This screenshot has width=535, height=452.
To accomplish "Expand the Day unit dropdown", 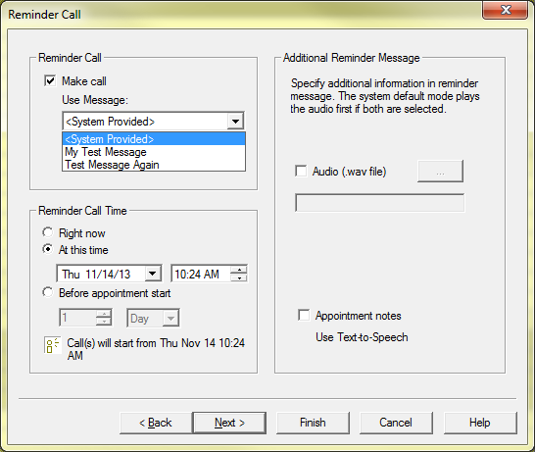I will [x=170, y=319].
